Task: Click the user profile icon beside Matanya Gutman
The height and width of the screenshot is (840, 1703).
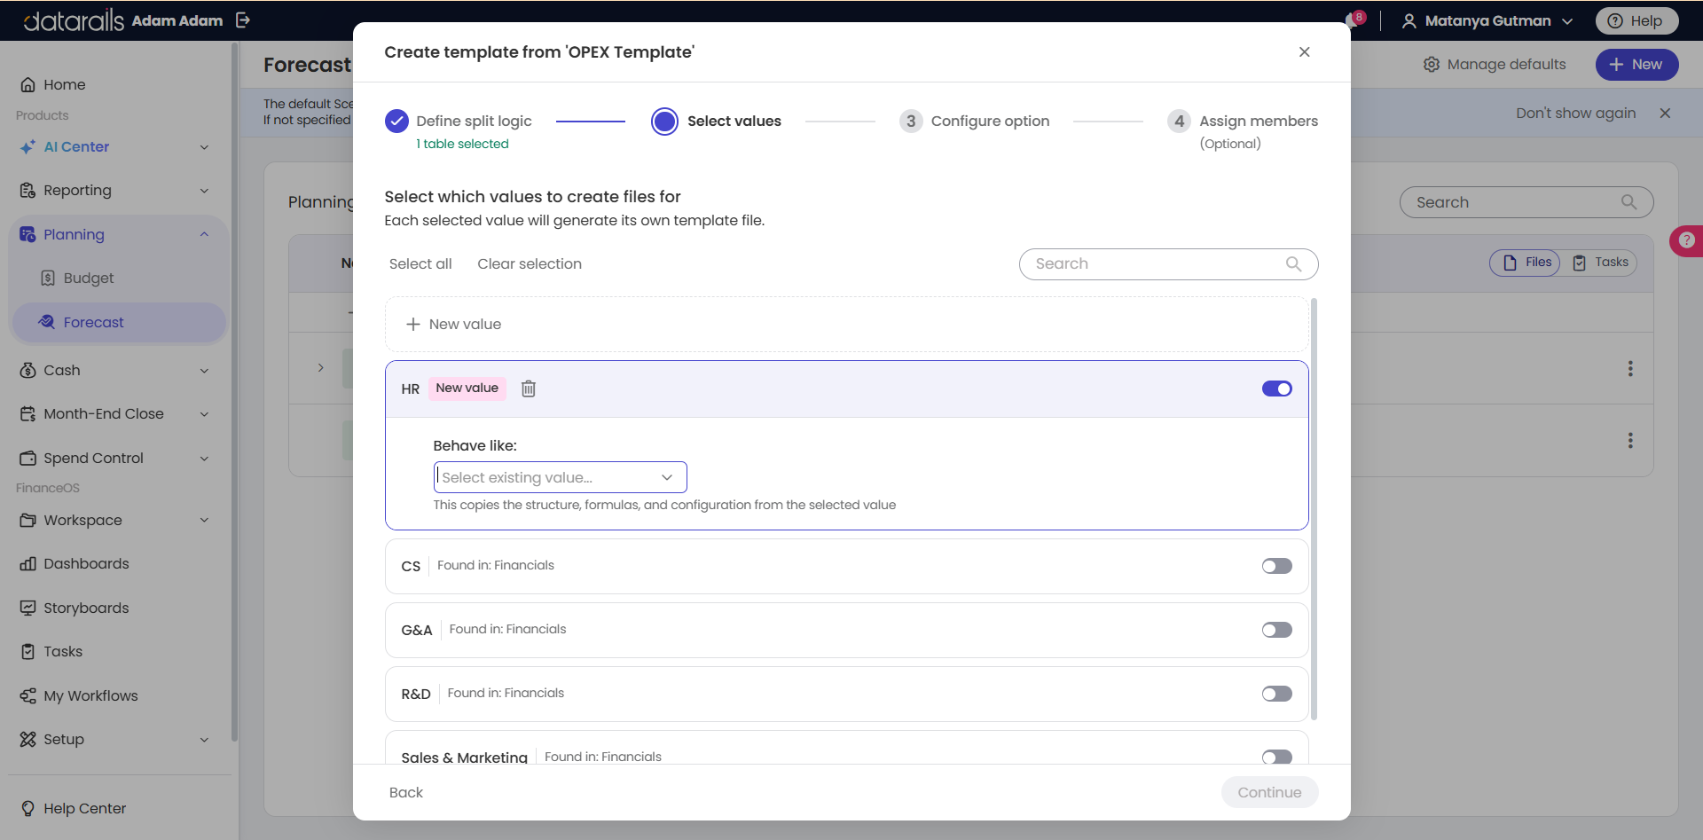Action: point(1409,21)
